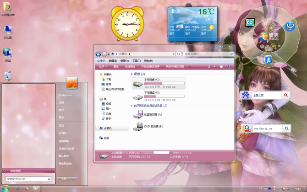Click inside the 搜索 计算机 search box
Viewport: 307px width, 192px height.
click(206, 54)
